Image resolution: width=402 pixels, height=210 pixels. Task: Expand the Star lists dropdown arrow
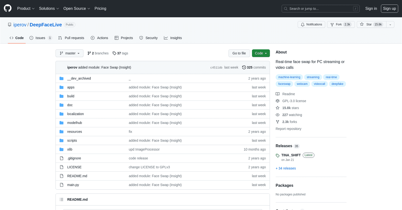[390, 24]
